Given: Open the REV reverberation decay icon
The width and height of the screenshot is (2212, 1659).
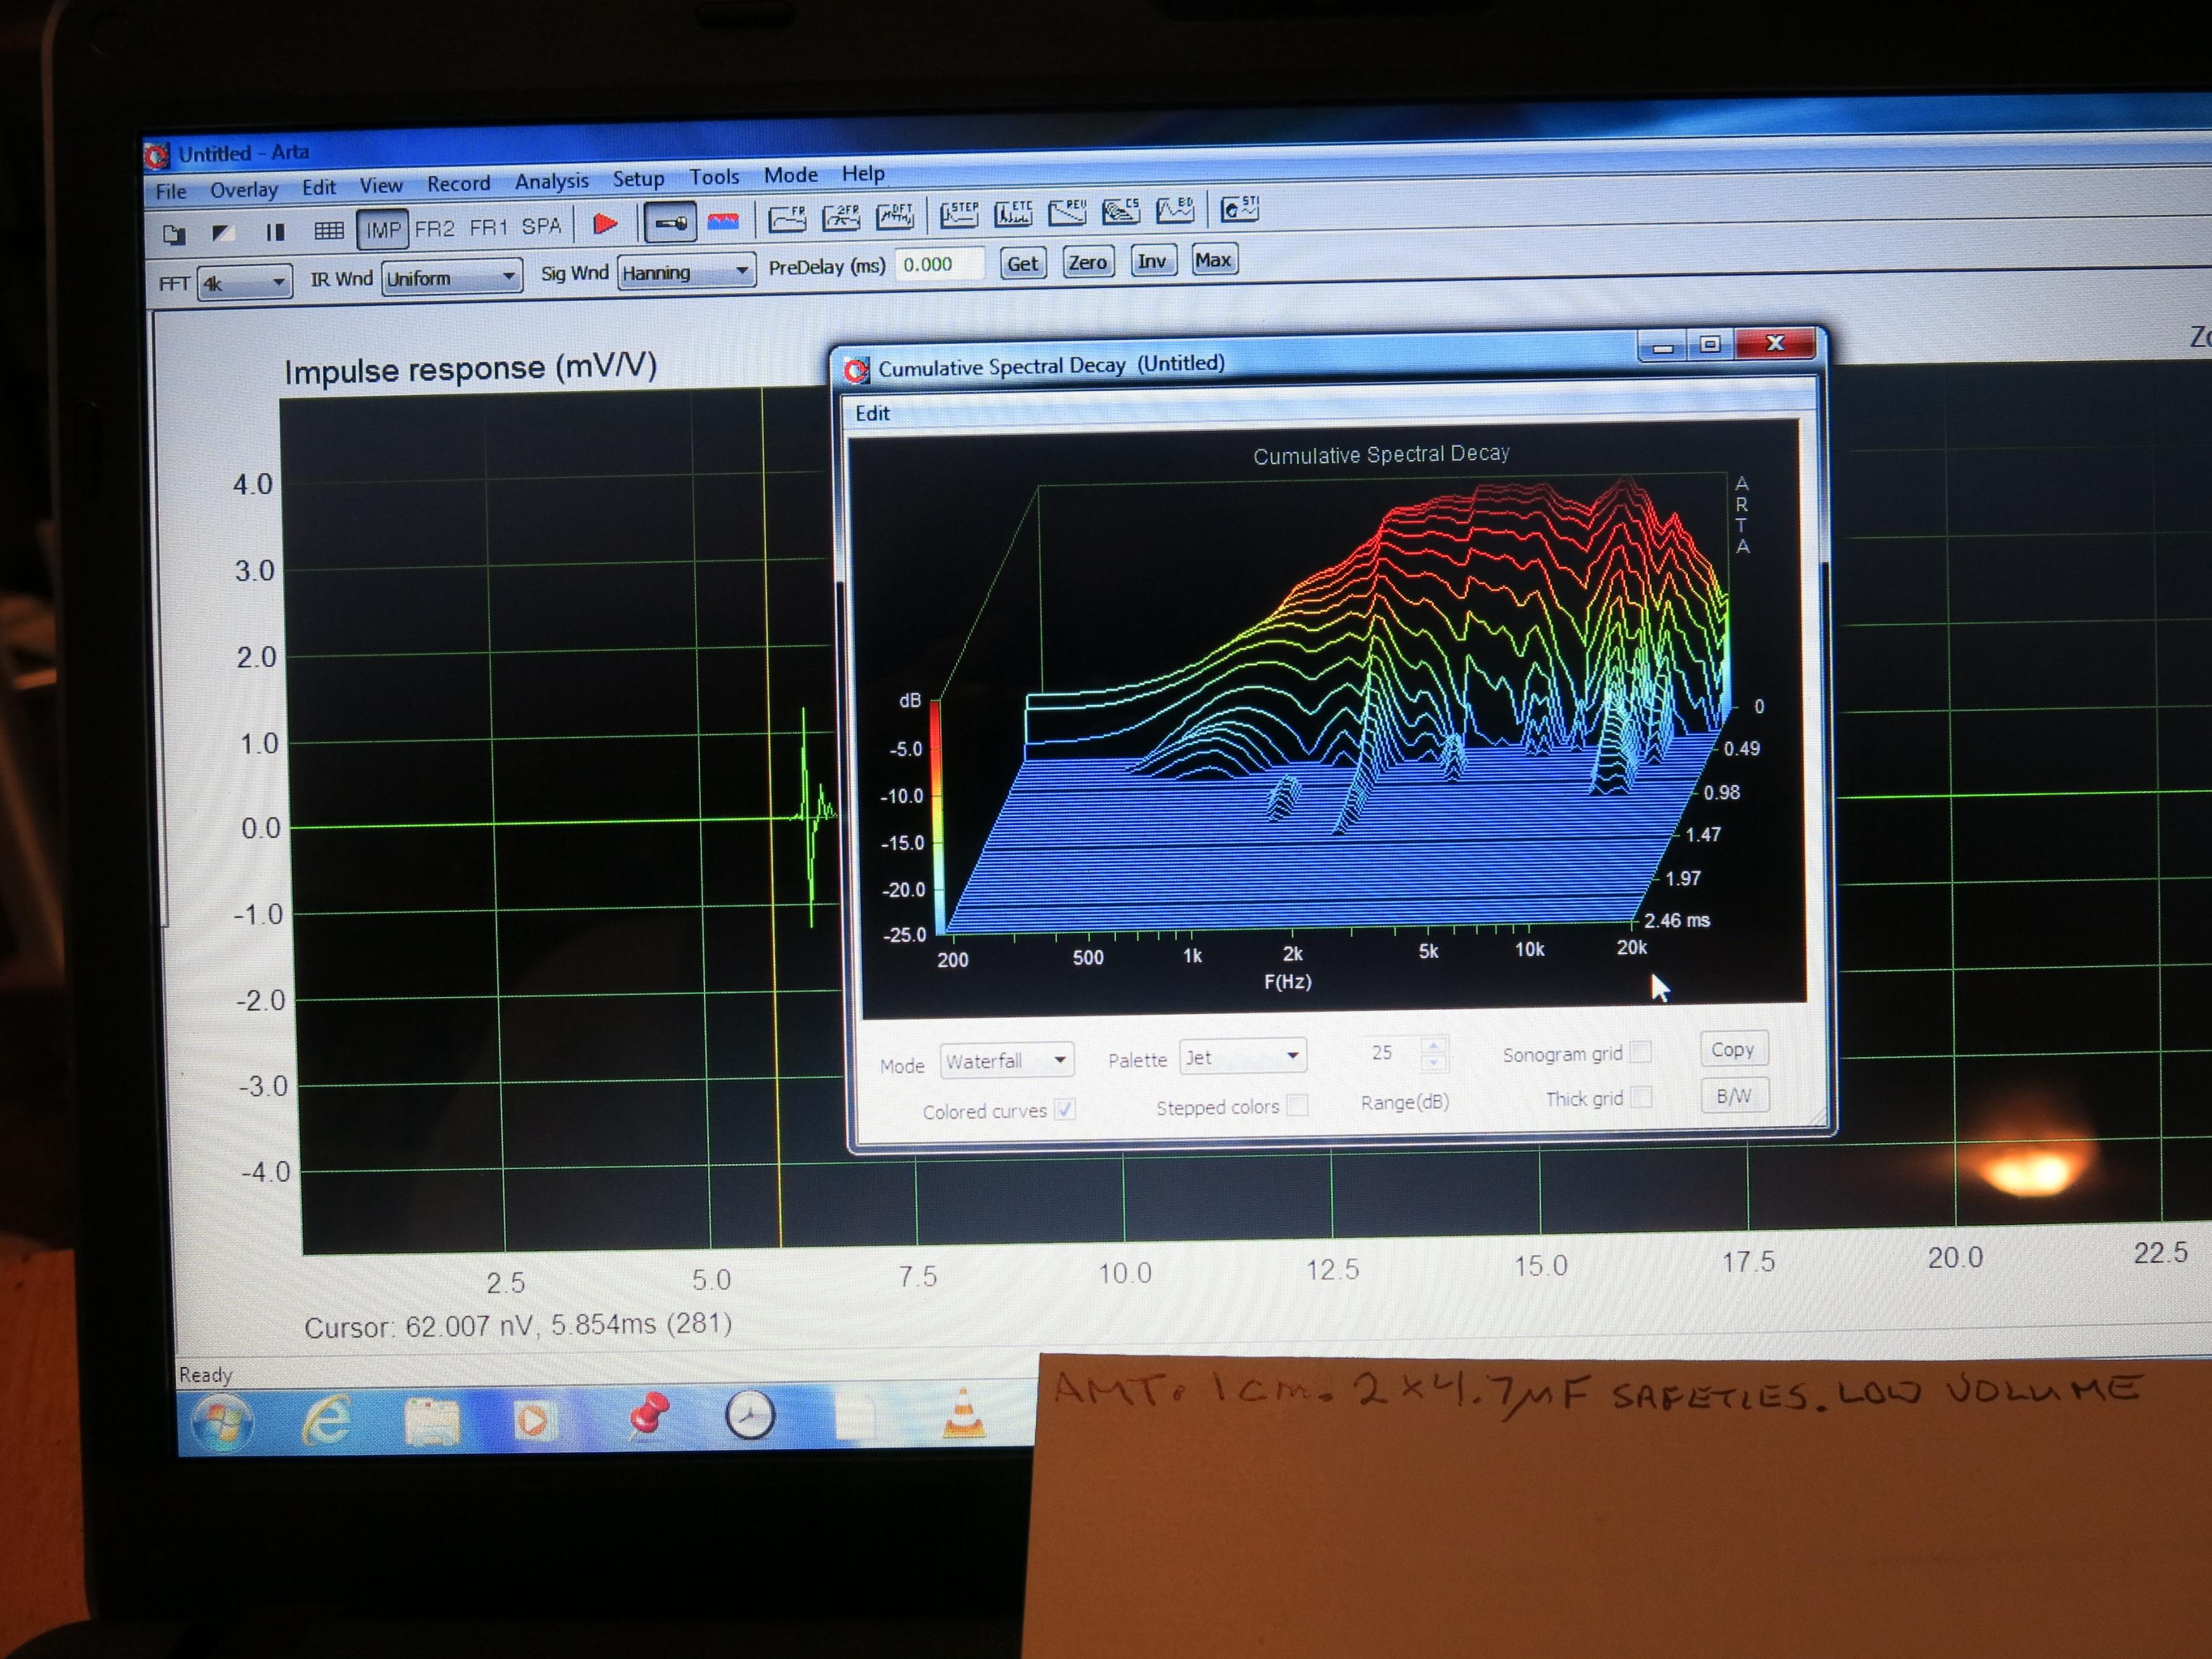Looking at the screenshot, I should click(x=1067, y=211).
